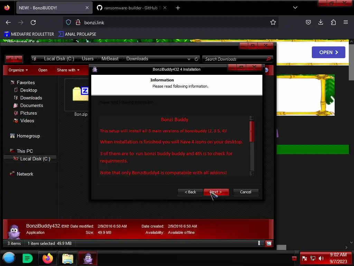
Task: Click Local Disk (C:) in address breadcrumb
Action: click(59, 59)
